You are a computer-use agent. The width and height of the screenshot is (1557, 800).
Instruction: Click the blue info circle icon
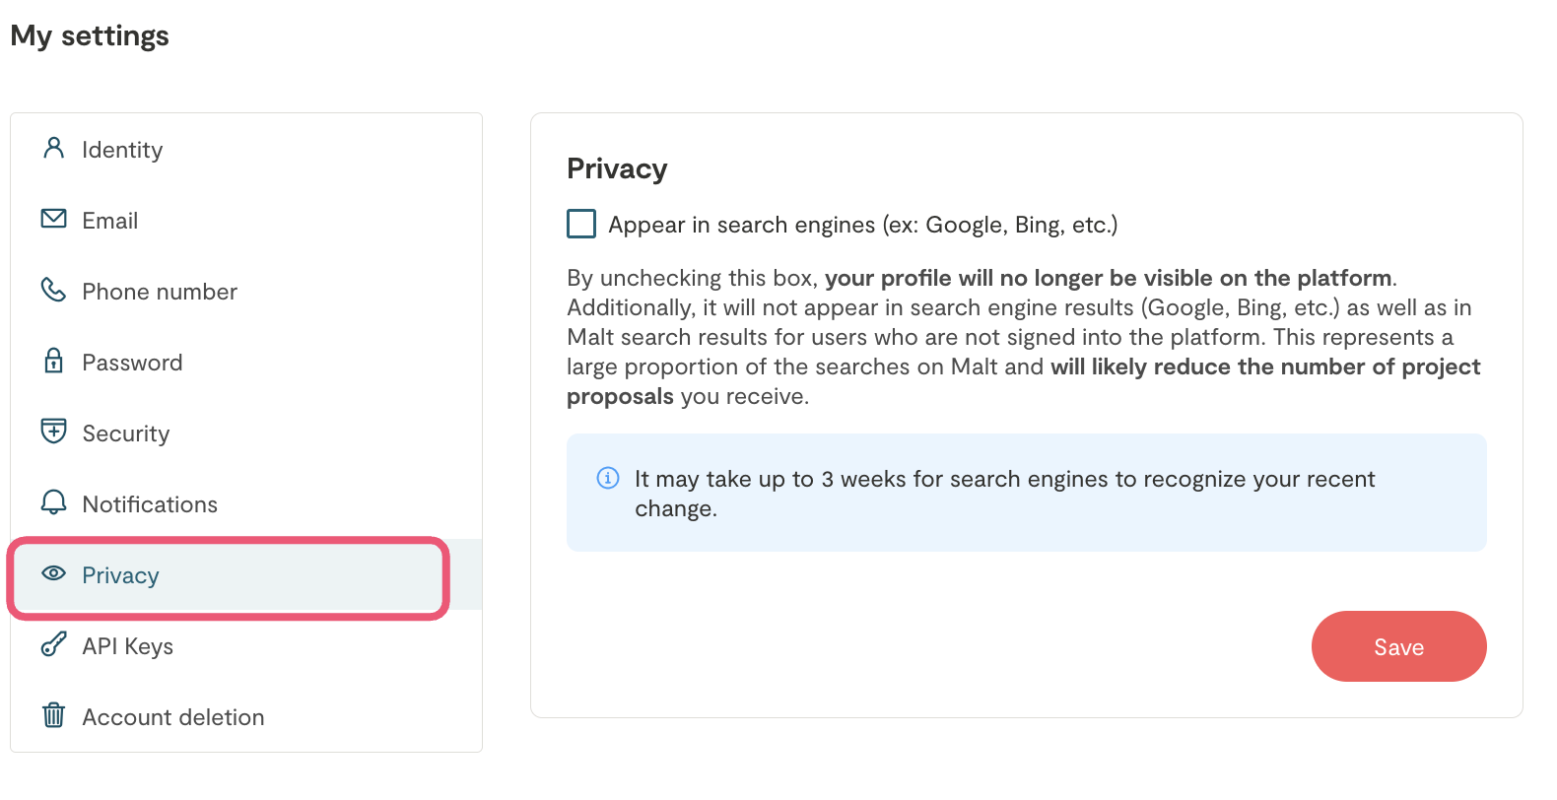(x=608, y=479)
